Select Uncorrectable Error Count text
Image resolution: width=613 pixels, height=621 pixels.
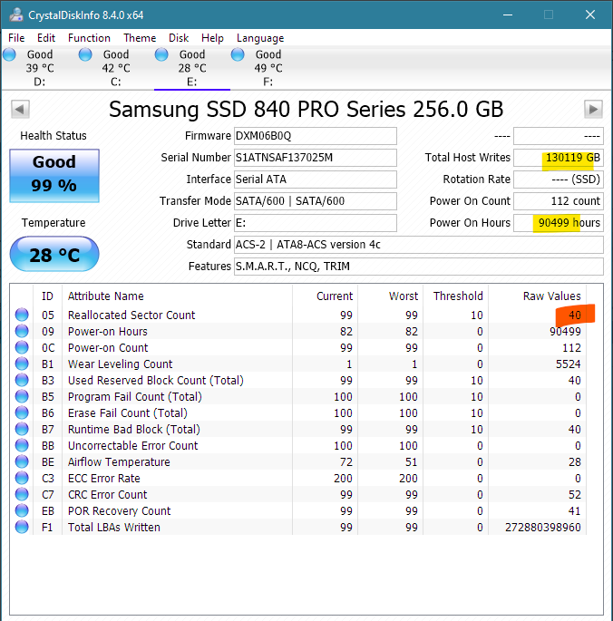point(132,445)
